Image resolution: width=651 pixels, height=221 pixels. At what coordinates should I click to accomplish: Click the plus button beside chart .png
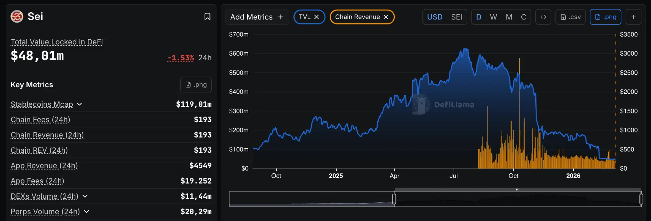(x=634, y=17)
